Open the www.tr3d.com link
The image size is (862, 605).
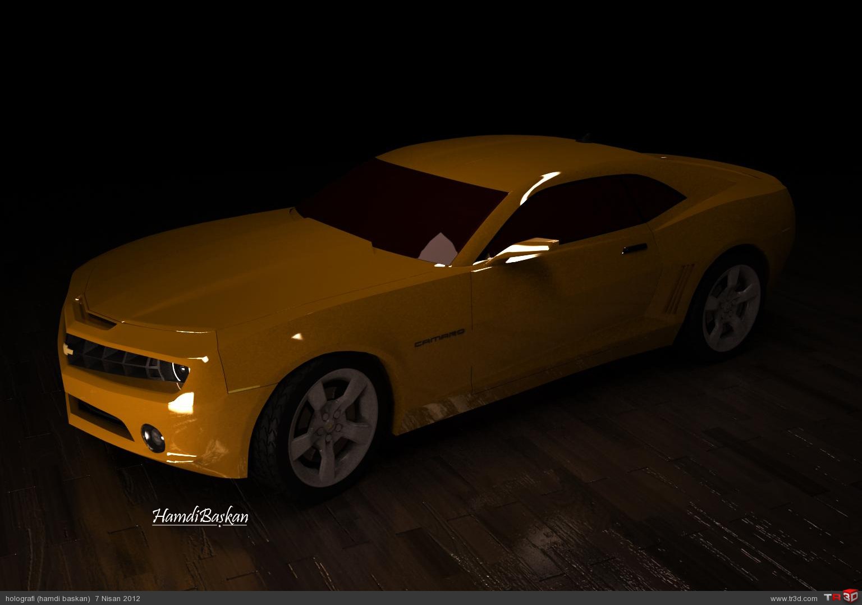point(794,599)
